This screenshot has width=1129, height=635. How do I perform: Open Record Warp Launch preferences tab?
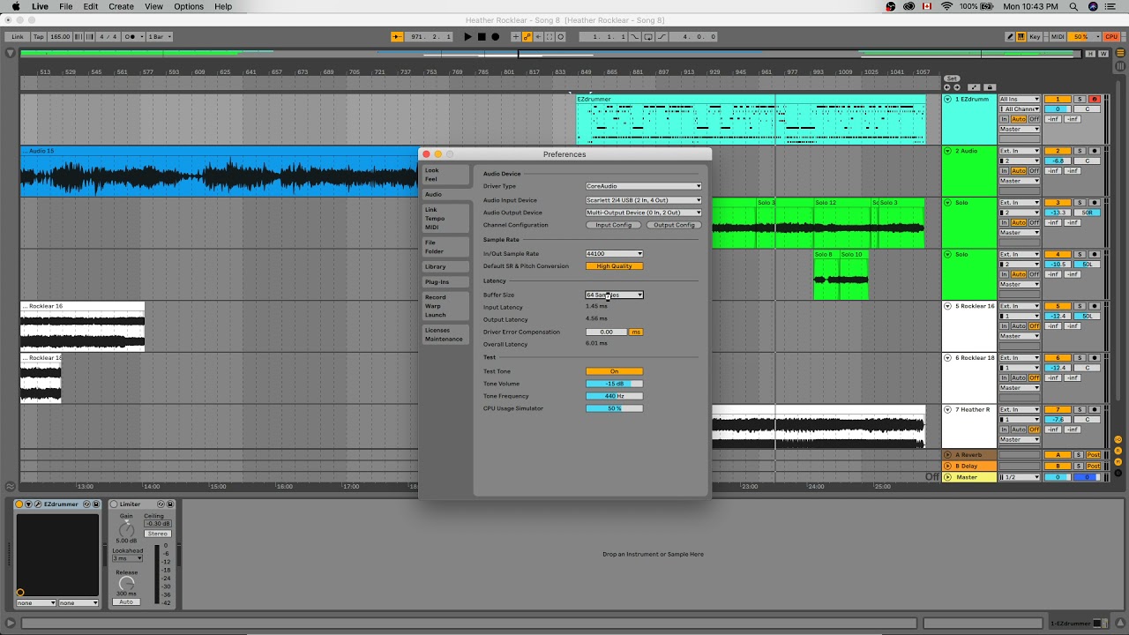point(445,306)
